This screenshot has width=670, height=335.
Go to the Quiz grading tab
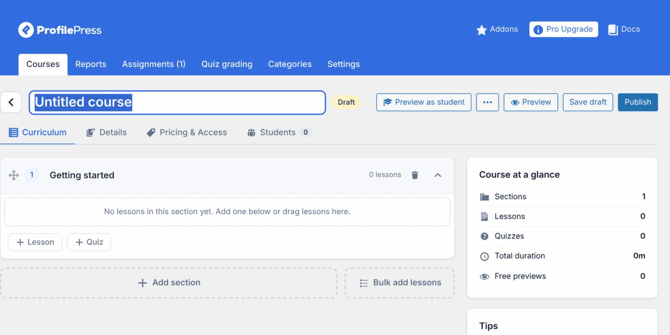coord(227,64)
